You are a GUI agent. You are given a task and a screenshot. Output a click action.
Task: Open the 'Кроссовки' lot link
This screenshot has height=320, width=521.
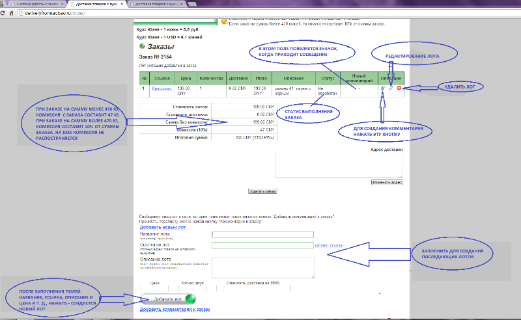(x=161, y=88)
